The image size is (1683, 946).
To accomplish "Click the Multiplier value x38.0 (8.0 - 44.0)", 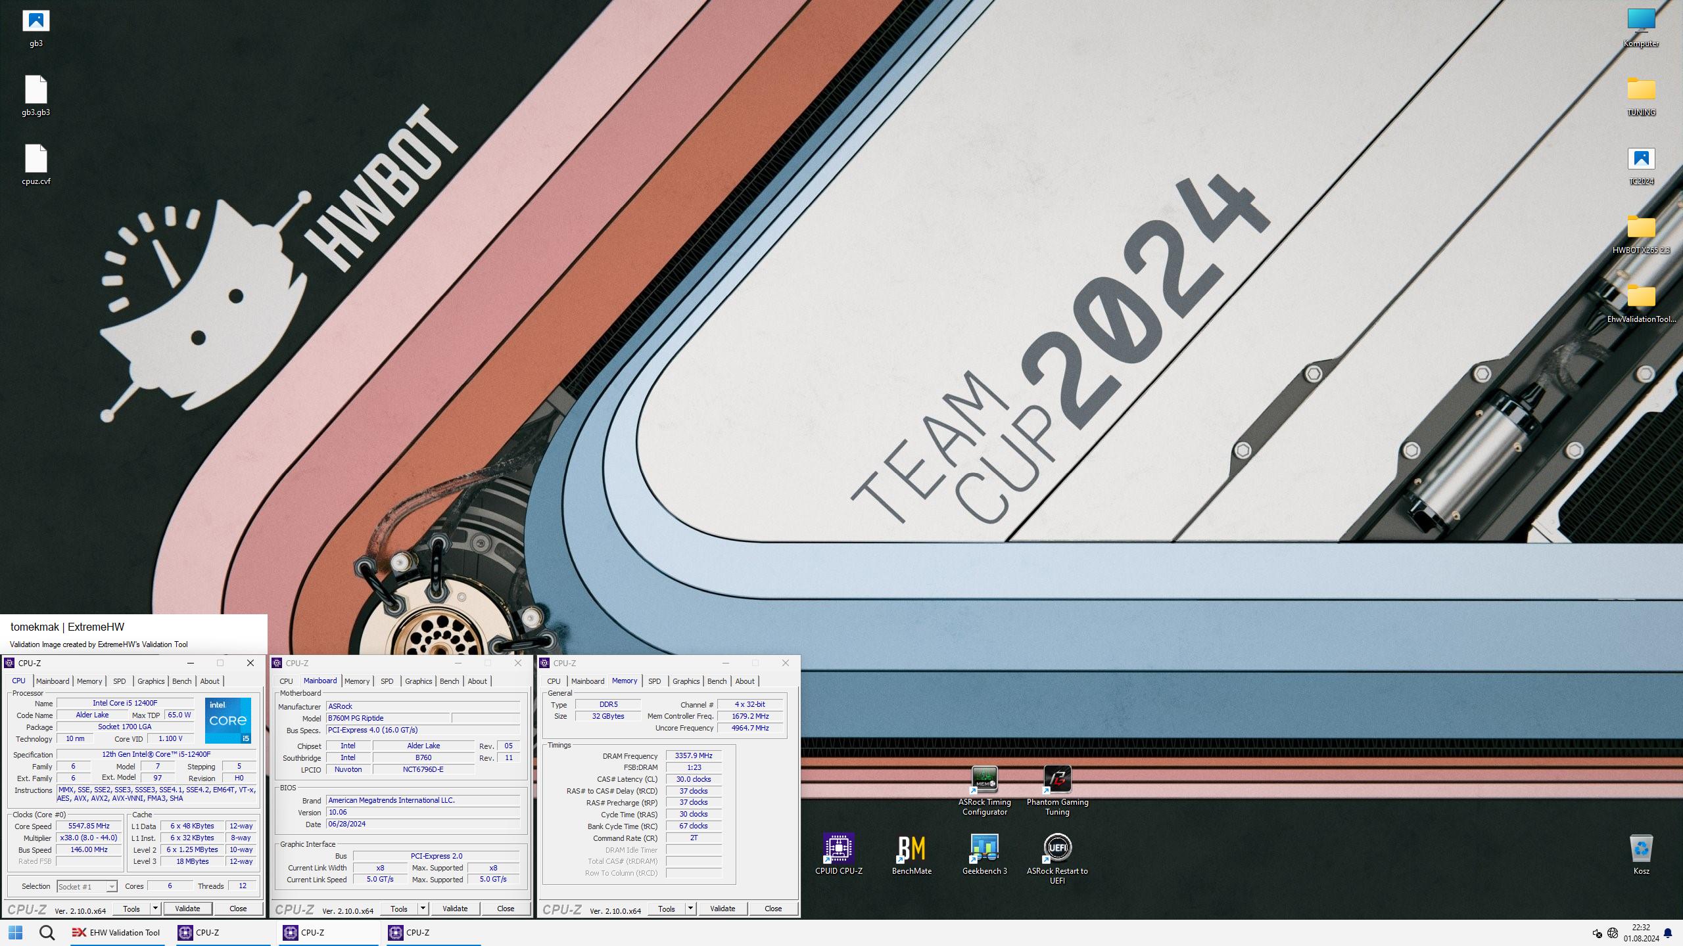I will [89, 838].
